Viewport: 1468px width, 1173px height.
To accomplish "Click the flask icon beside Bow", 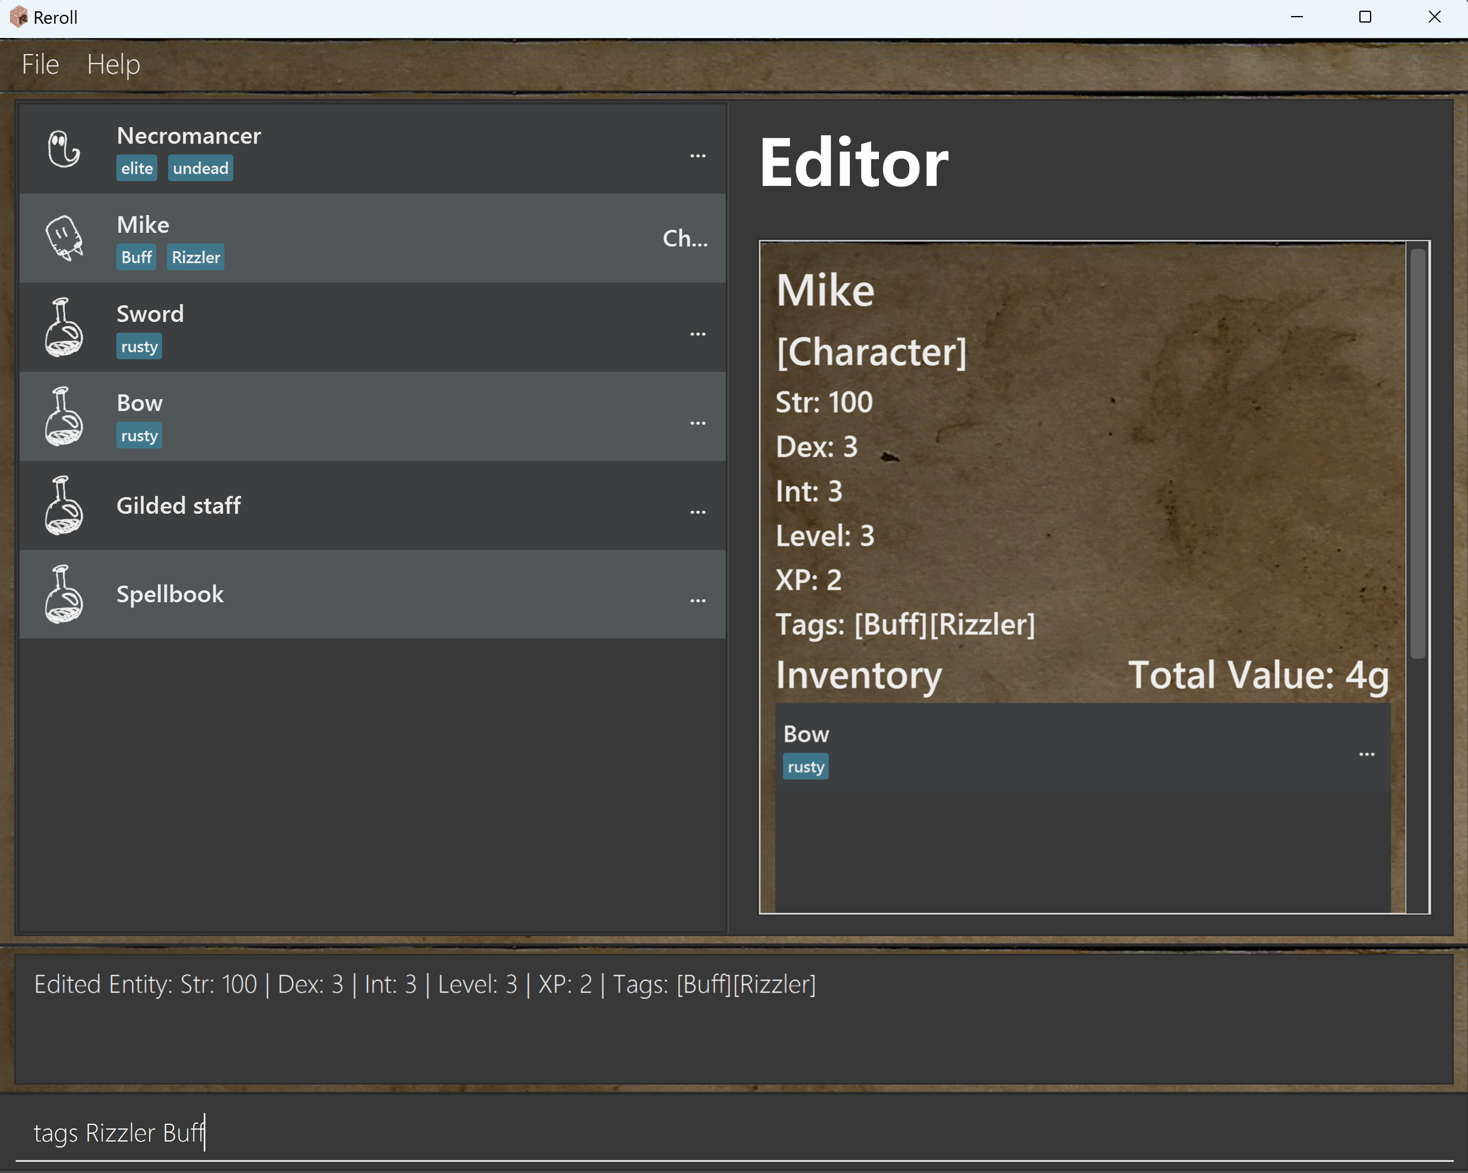I will [64, 416].
